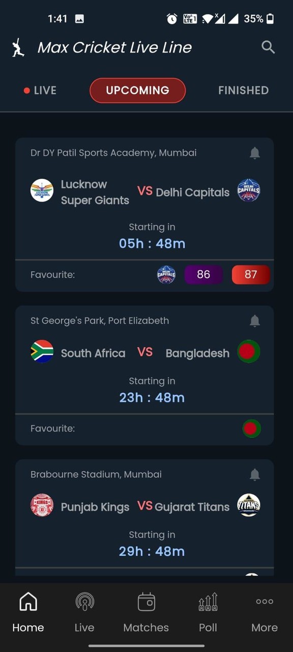Switch to the LIVE tab

pos(40,90)
